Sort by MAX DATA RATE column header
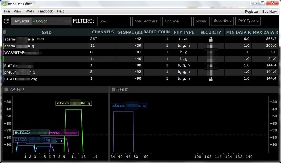This screenshot has height=163, width=281. pos(265,32)
